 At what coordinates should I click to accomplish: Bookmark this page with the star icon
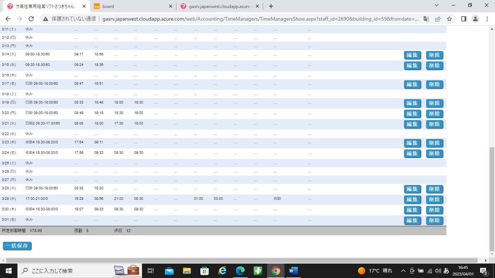(449, 19)
